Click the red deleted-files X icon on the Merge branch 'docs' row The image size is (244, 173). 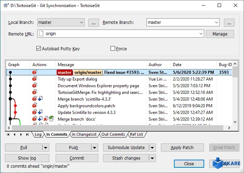point(46,119)
